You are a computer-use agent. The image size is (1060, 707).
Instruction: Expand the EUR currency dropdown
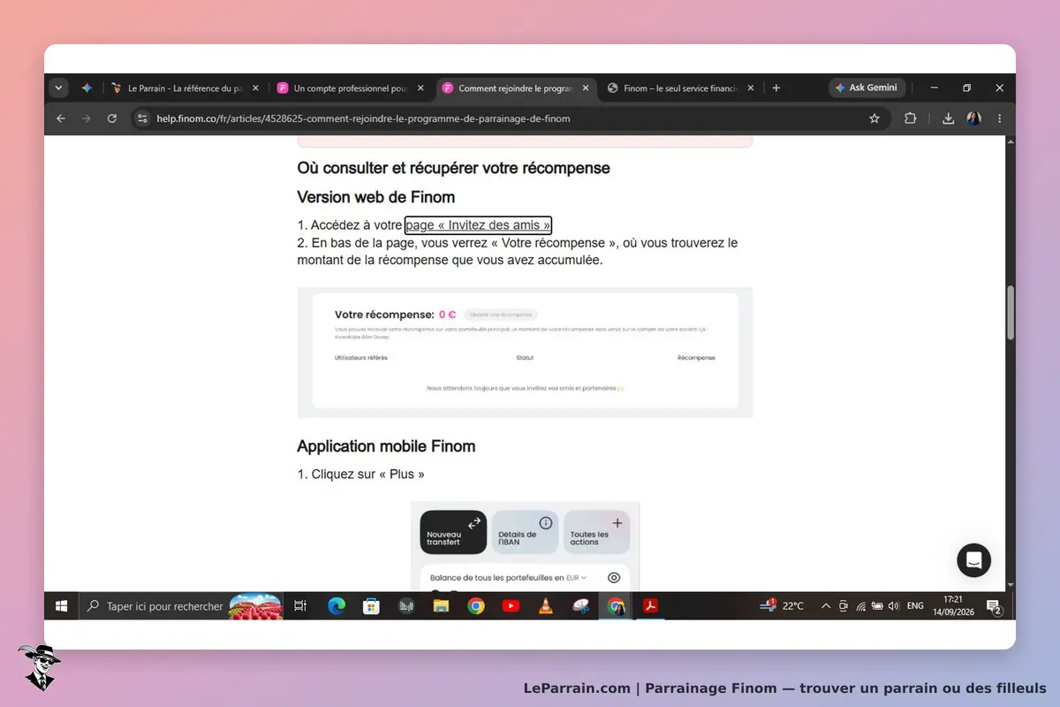[576, 578]
